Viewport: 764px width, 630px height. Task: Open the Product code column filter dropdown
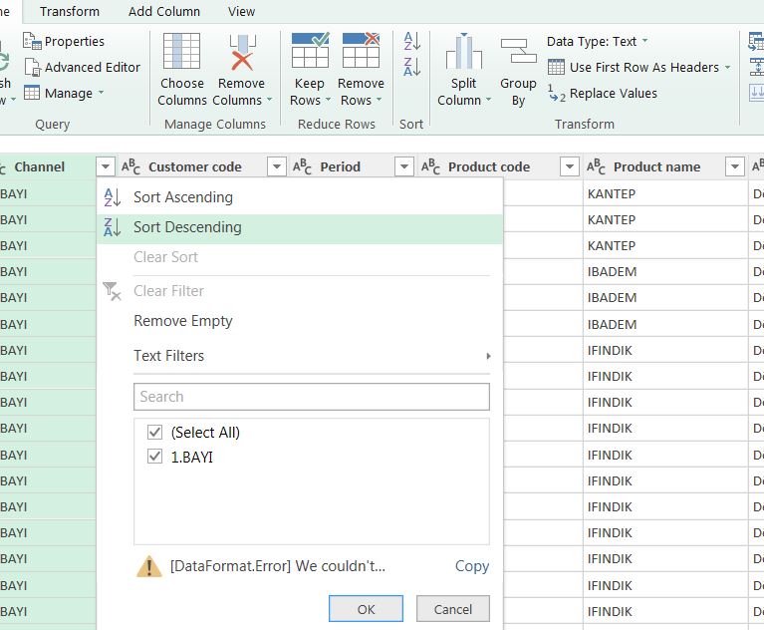(x=570, y=166)
